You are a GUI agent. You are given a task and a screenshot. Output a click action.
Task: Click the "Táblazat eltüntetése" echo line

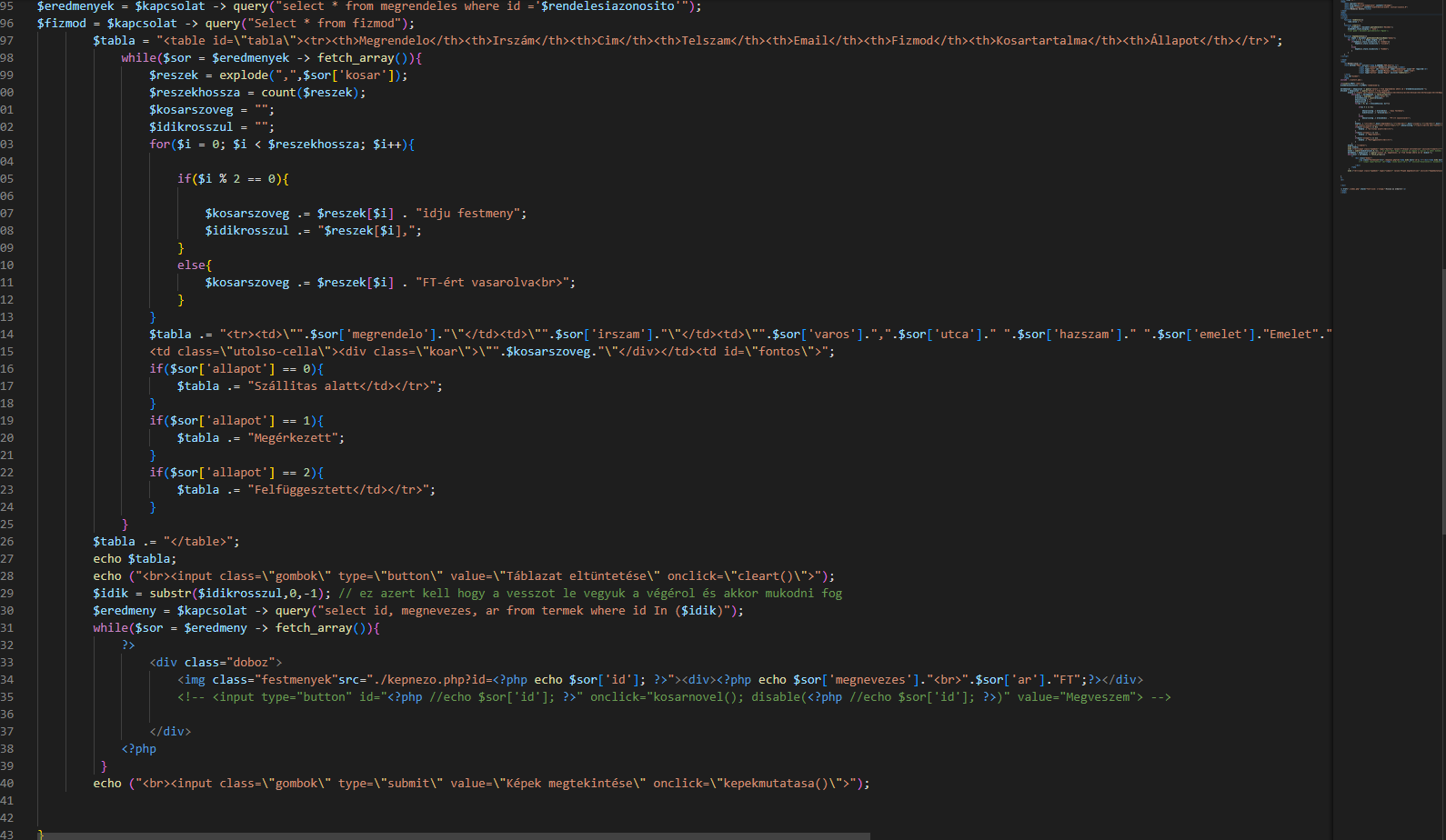tap(464, 576)
